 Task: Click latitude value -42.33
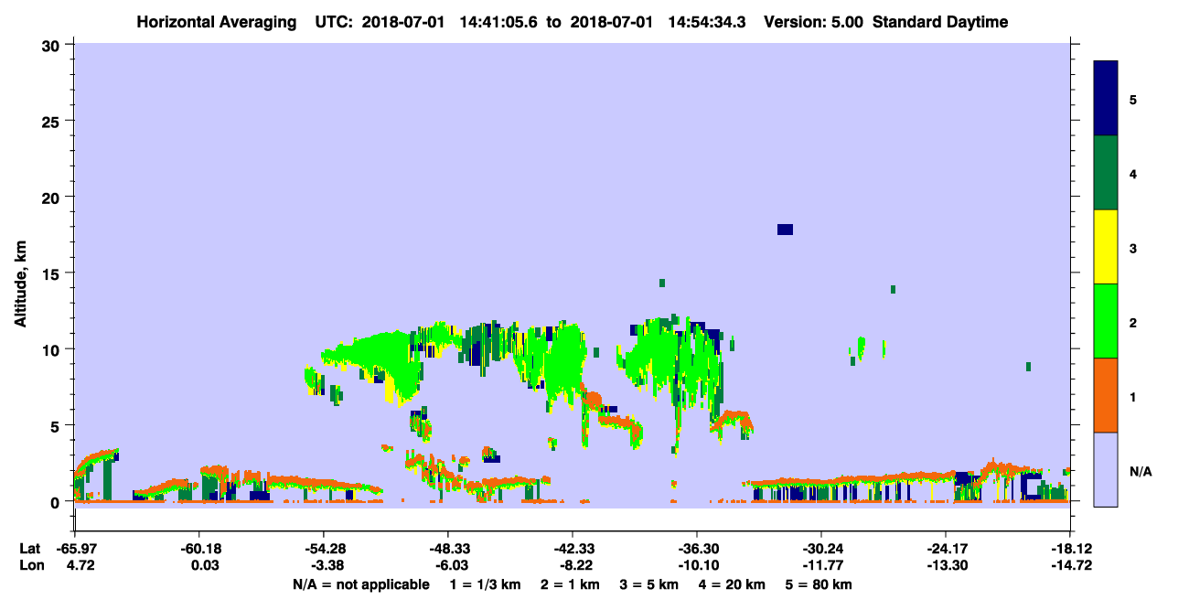pos(573,549)
